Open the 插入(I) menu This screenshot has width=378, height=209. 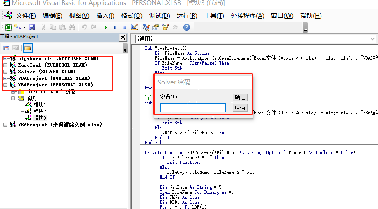pos(105,16)
